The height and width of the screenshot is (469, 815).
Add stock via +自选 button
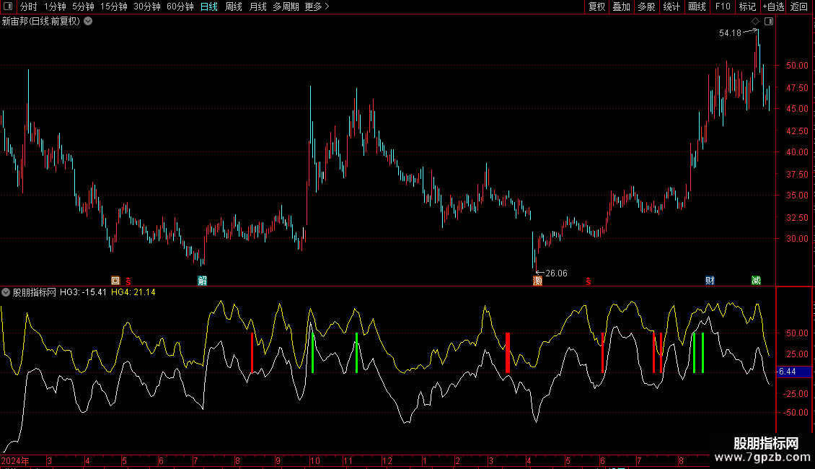coord(773,6)
